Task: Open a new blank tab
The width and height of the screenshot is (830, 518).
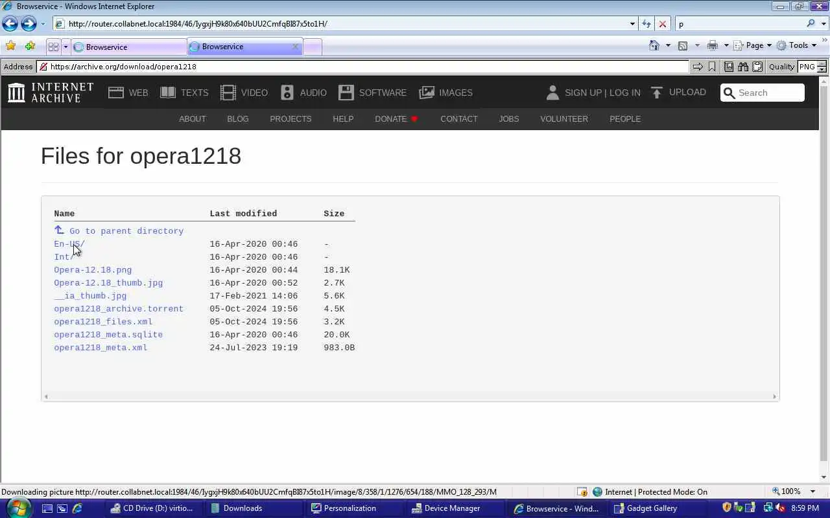Action: [x=313, y=47]
